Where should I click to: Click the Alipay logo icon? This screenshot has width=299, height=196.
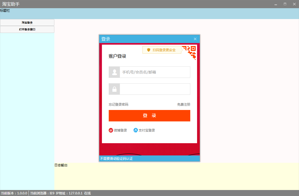point(136,130)
